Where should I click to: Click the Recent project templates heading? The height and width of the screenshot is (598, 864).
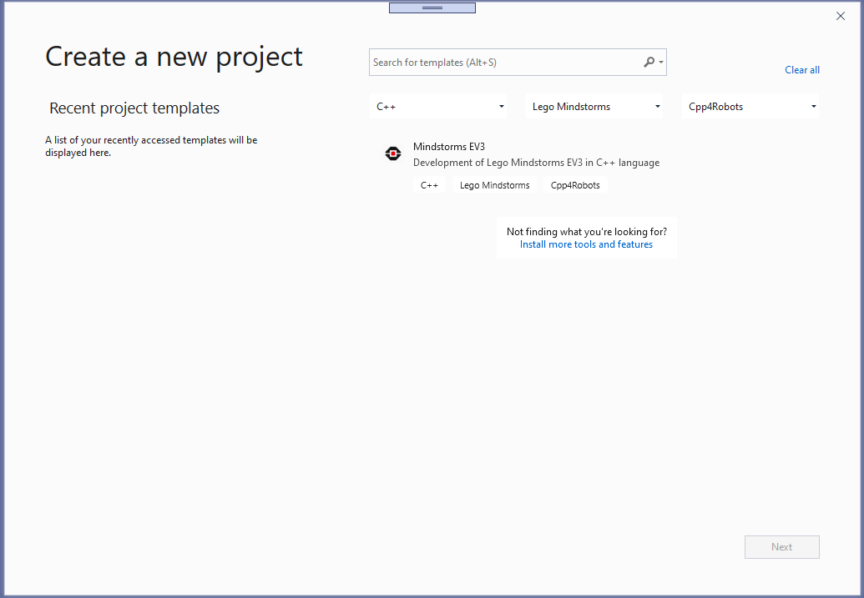pyautogui.click(x=134, y=108)
